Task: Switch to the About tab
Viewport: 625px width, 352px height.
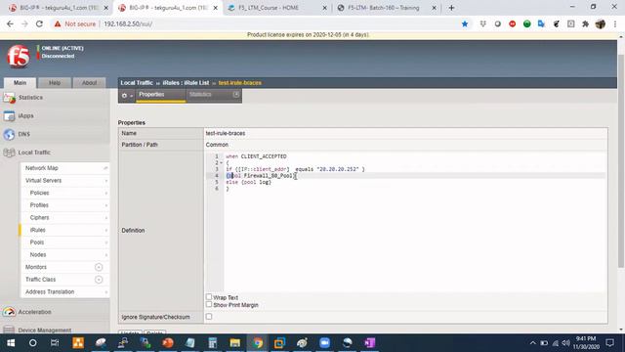Action: point(89,82)
